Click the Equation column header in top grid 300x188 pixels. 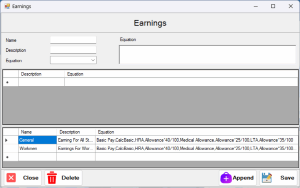tap(181, 74)
